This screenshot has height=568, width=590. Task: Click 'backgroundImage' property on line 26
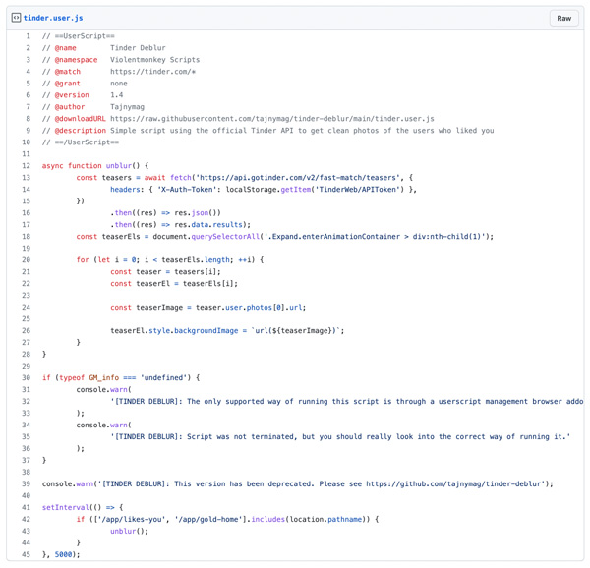[x=206, y=331]
